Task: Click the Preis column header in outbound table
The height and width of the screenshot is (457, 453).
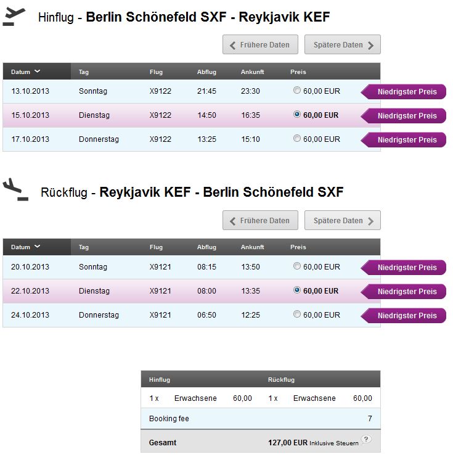Action: point(298,72)
